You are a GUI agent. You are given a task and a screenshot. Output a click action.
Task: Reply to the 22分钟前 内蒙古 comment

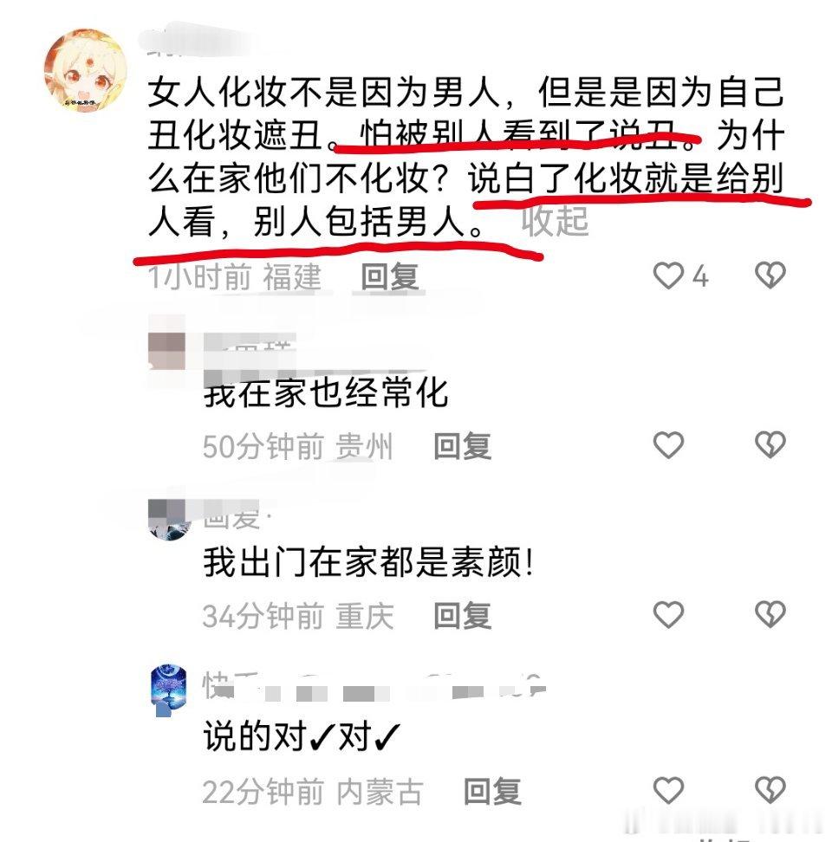[x=492, y=792]
